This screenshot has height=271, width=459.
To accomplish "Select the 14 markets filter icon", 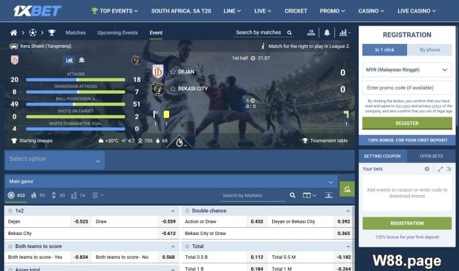I will point(78,195).
